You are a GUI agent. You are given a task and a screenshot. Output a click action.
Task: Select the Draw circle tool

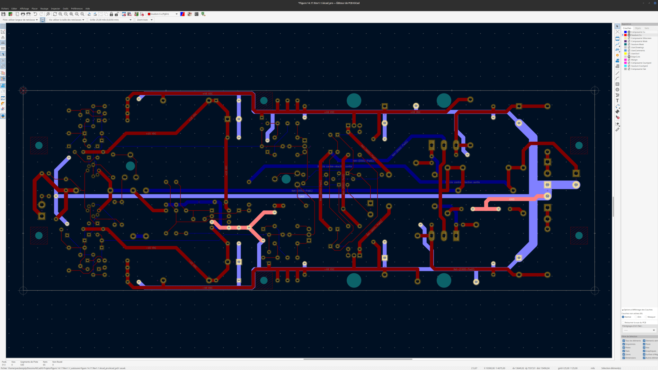617,90
